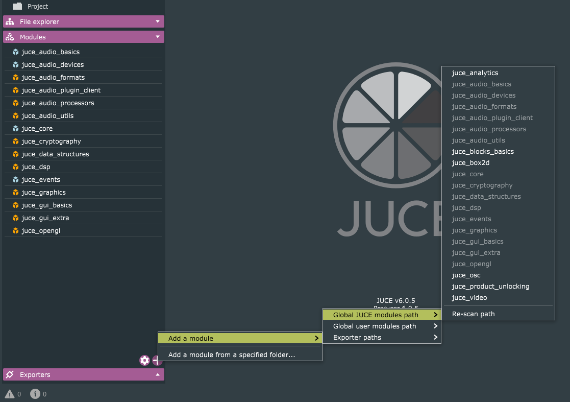Screen dimensions: 570x402
Task: Click the File explorer tree icon
Action: tap(10, 21)
